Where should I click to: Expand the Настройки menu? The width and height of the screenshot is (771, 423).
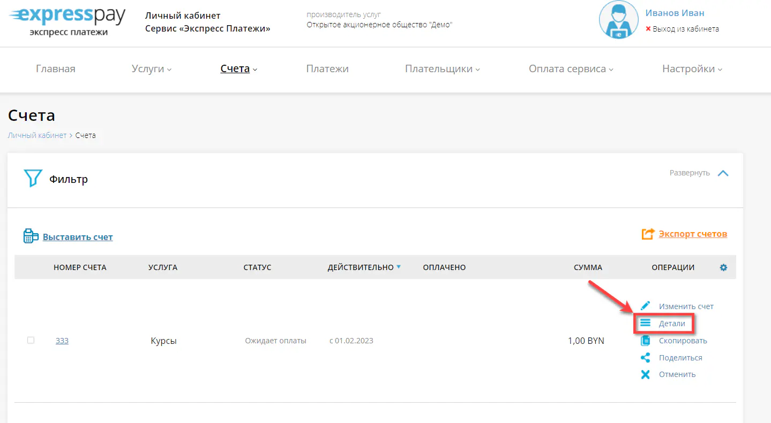tap(692, 69)
